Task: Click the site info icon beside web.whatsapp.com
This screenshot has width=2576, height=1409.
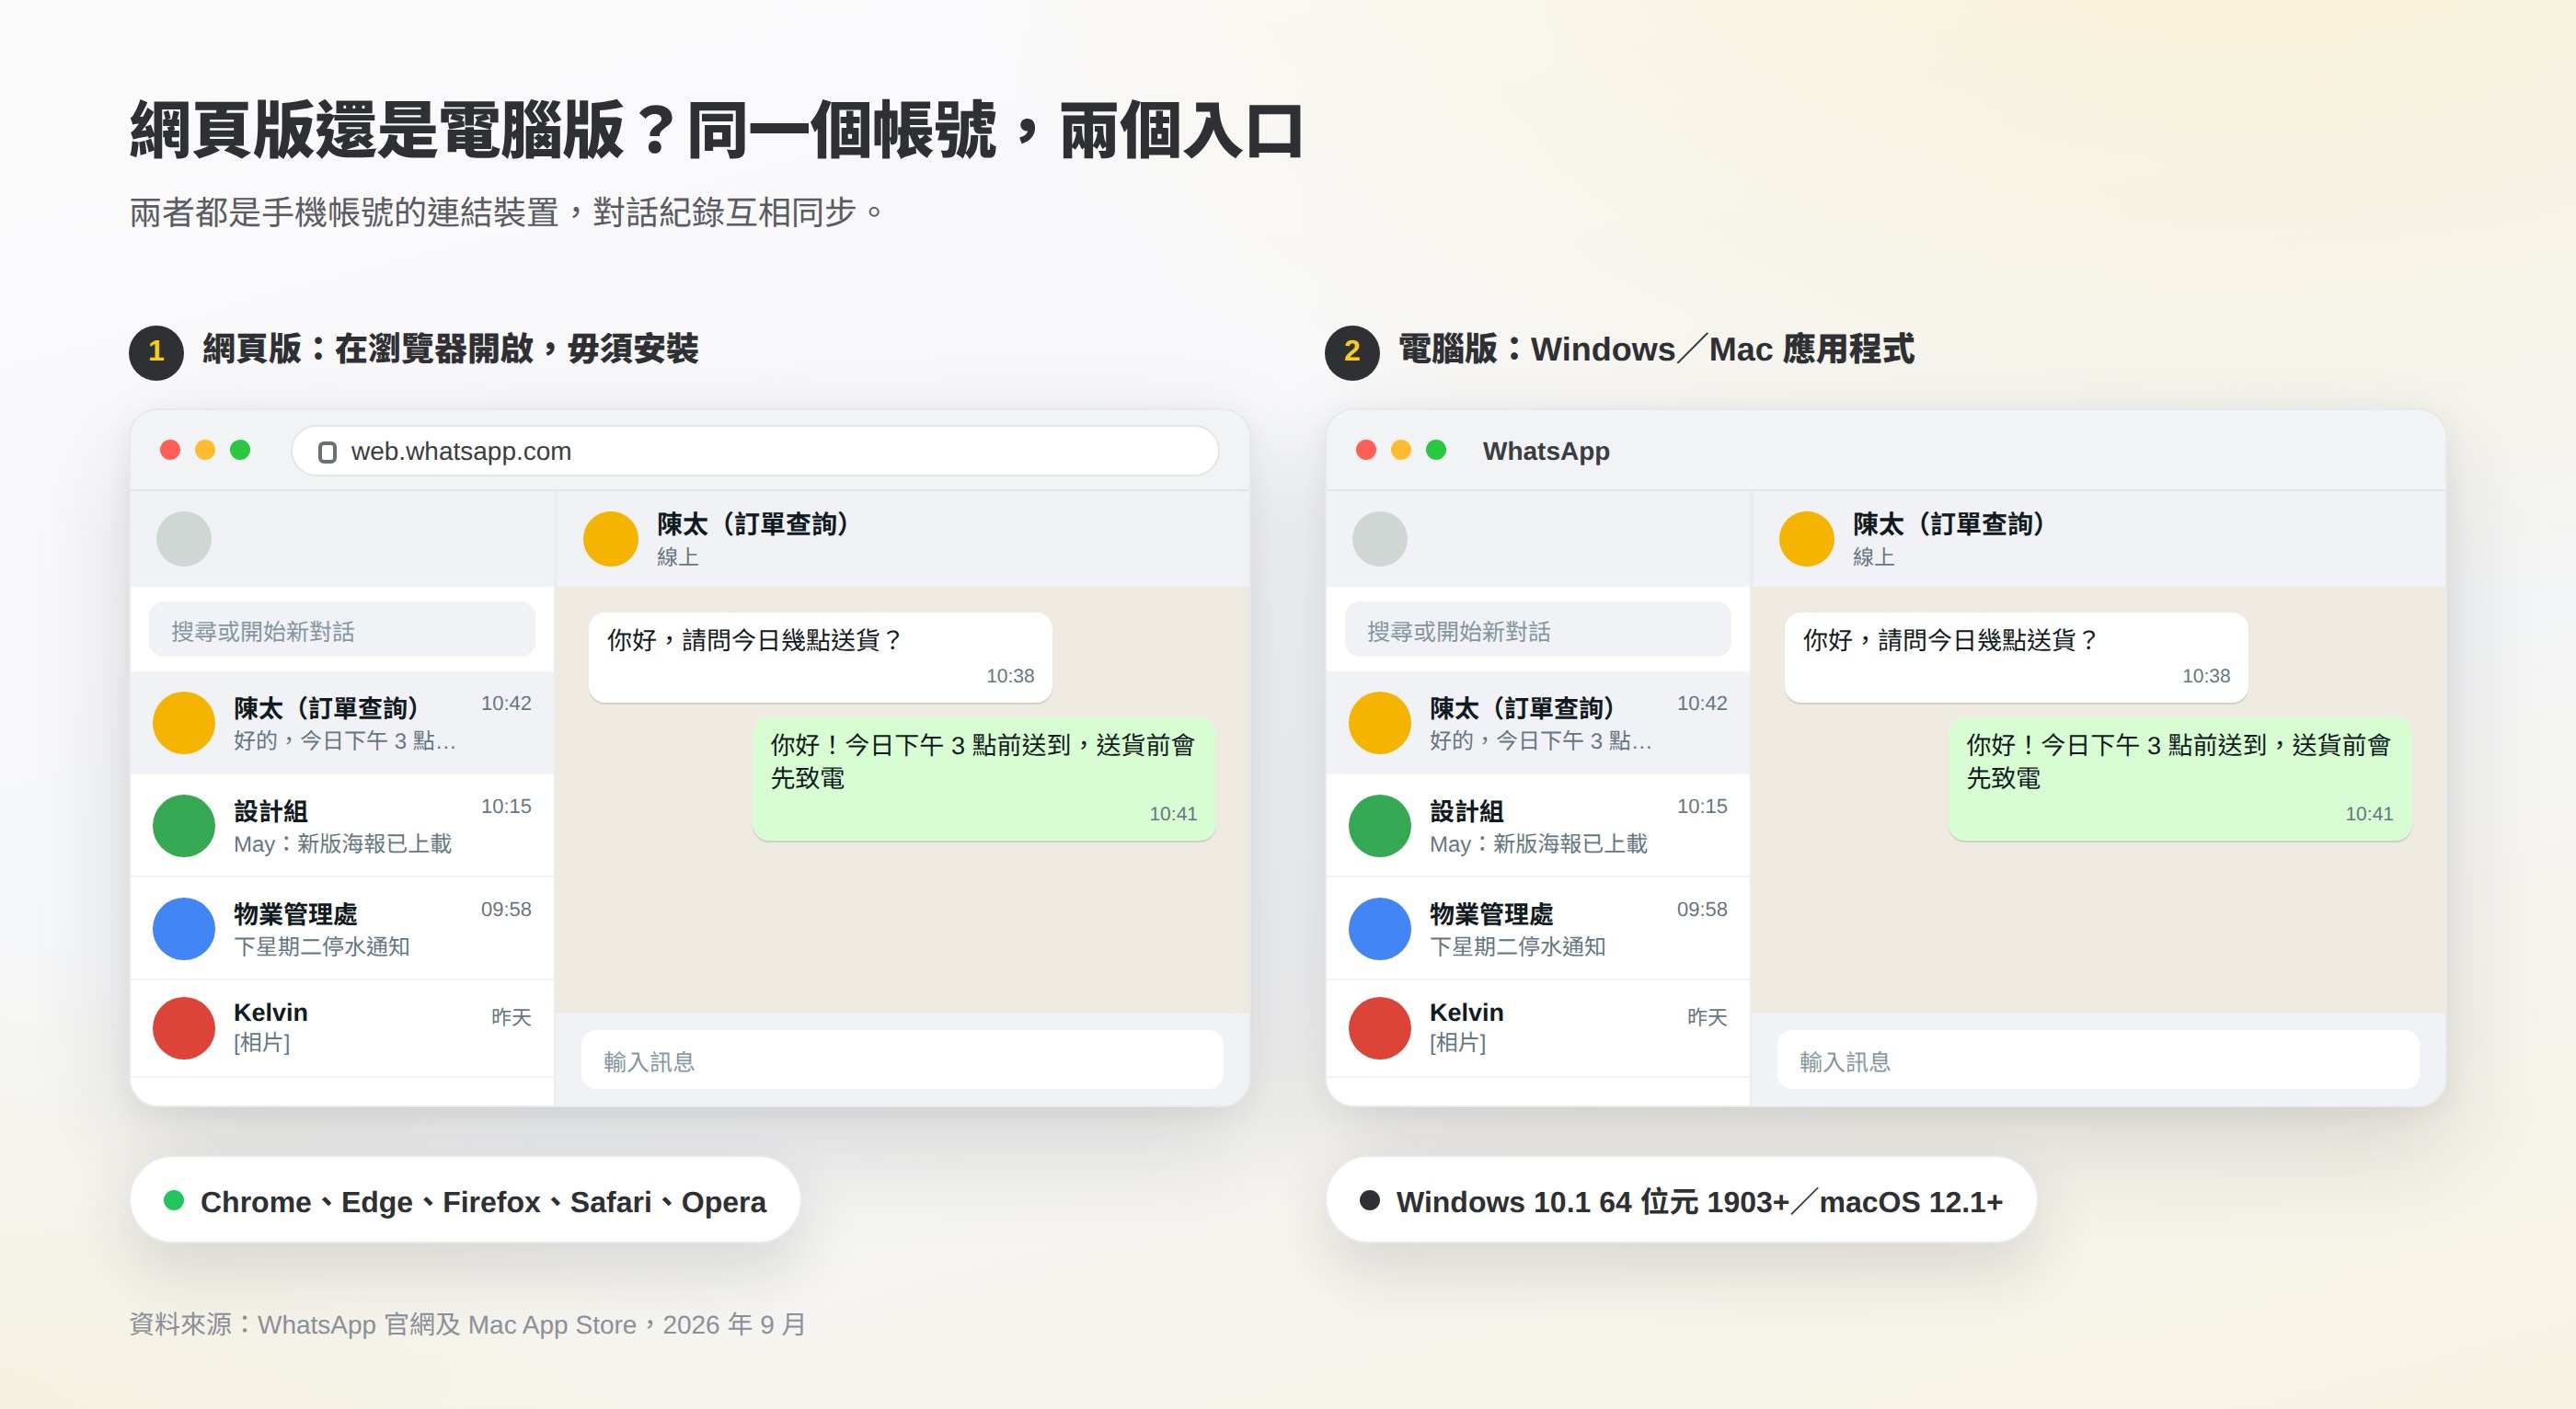Action: [x=327, y=452]
